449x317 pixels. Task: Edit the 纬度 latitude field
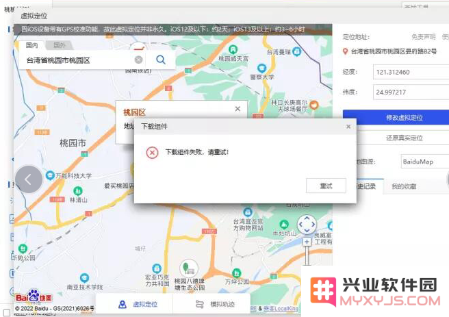pos(411,92)
